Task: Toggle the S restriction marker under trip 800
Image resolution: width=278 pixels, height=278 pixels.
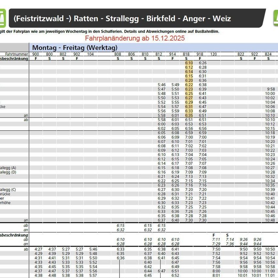Action: [49, 58]
